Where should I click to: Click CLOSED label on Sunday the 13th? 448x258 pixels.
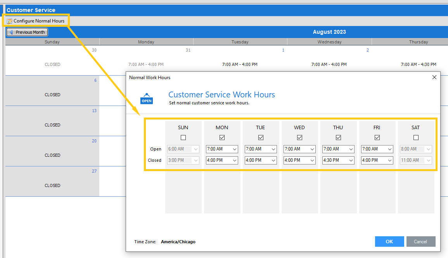tap(53, 125)
